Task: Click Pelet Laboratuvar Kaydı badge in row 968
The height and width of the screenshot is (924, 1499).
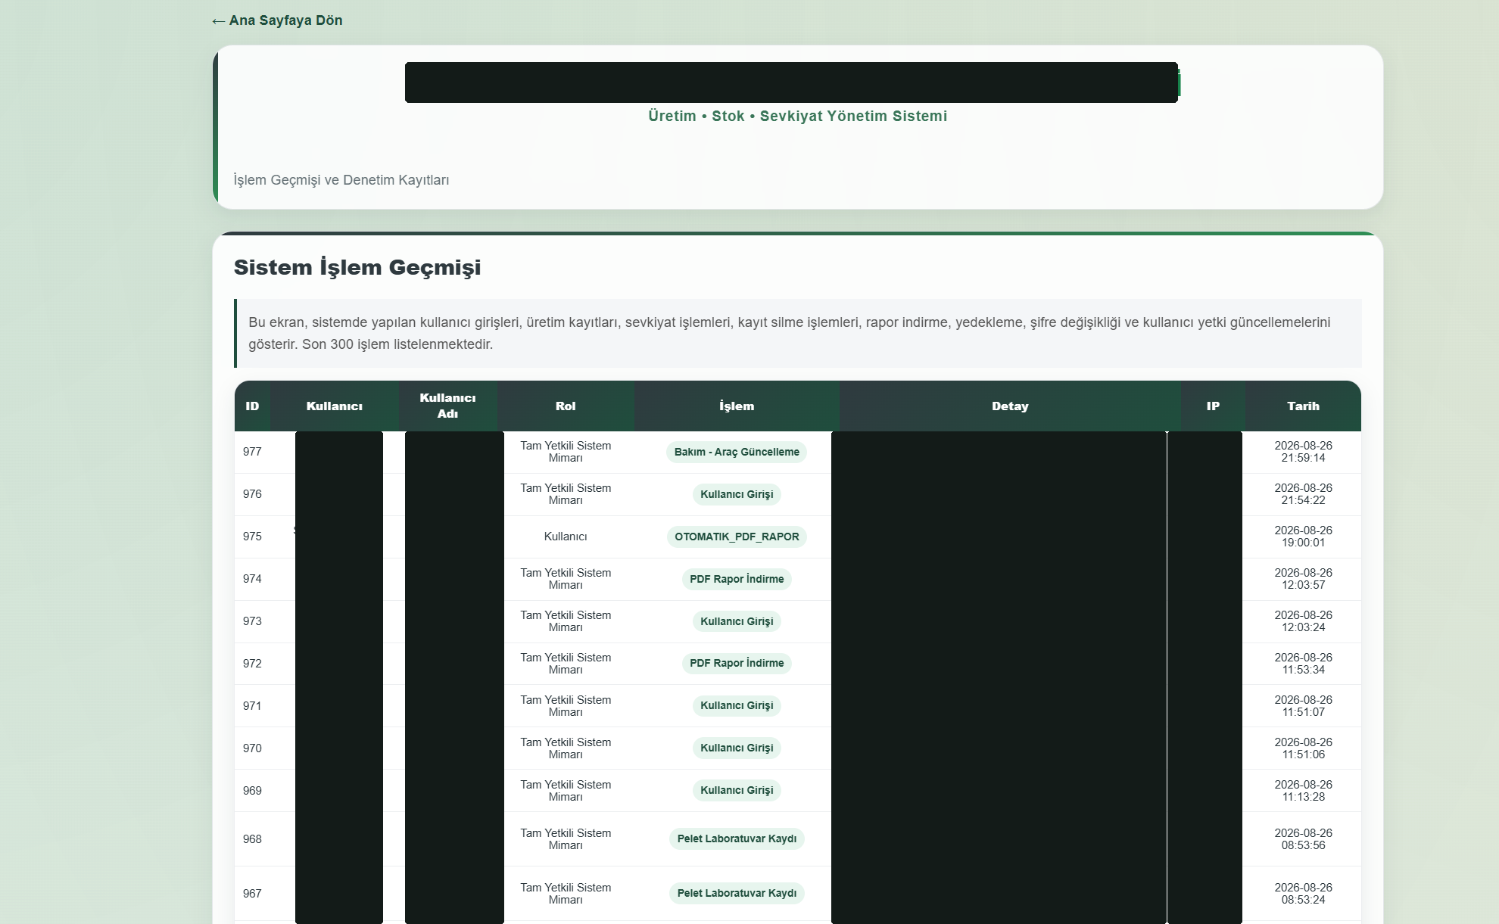Action: 737,838
